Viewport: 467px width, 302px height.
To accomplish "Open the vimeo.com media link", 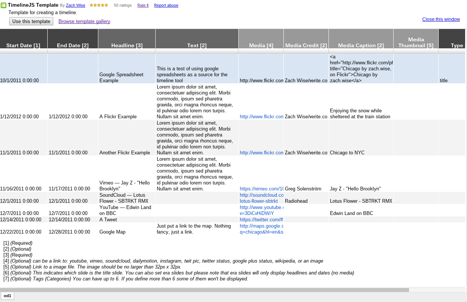I will pos(261,189).
